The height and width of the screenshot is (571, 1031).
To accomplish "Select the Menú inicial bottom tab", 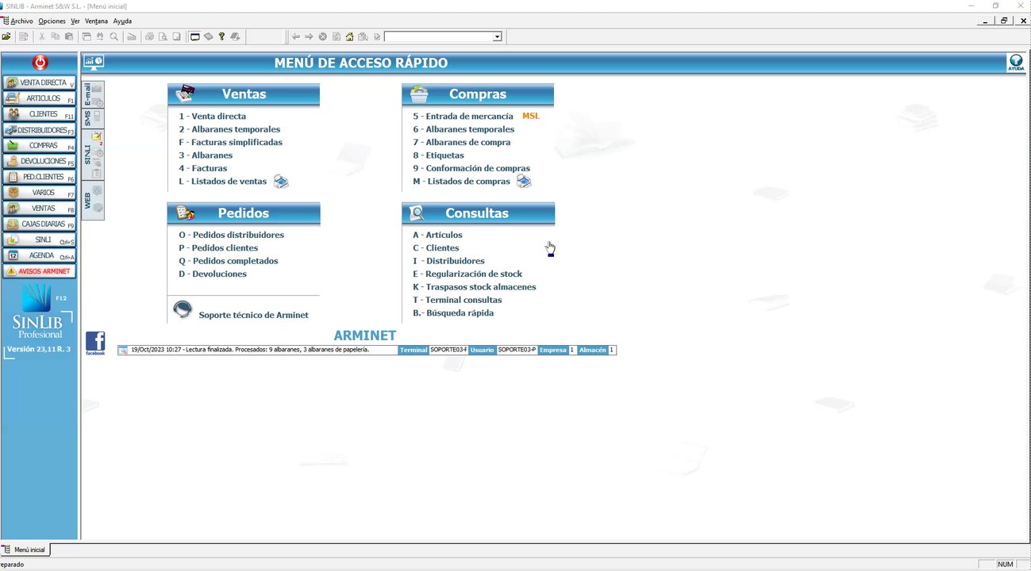I will (x=25, y=550).
